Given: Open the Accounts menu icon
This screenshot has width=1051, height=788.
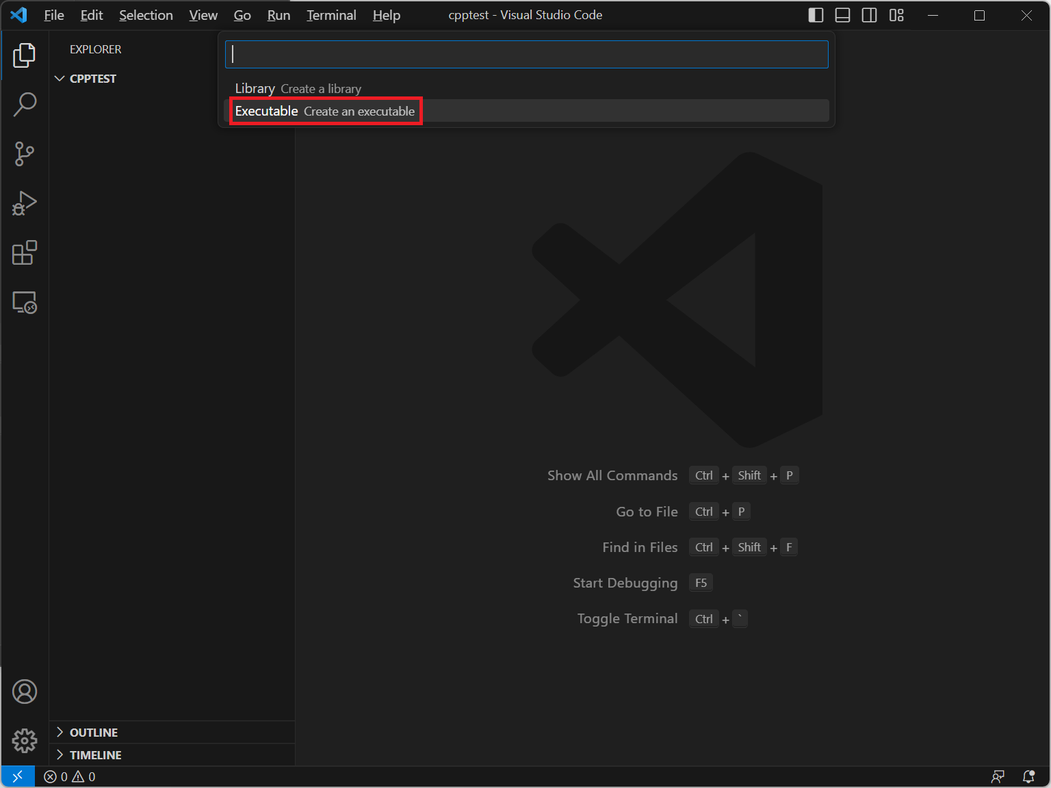Looking at the screenshot, I should 25,692.
